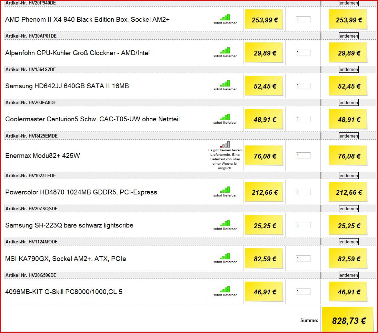Screen dimensions: 378x333
Task: Click product name 'Samsung SH-223Q bare schwarz lightscribe'
Action: pos(69,225)
